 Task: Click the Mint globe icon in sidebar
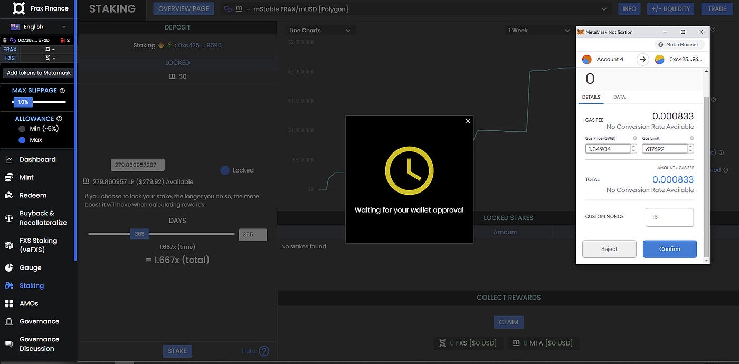(x=9, y=177)
